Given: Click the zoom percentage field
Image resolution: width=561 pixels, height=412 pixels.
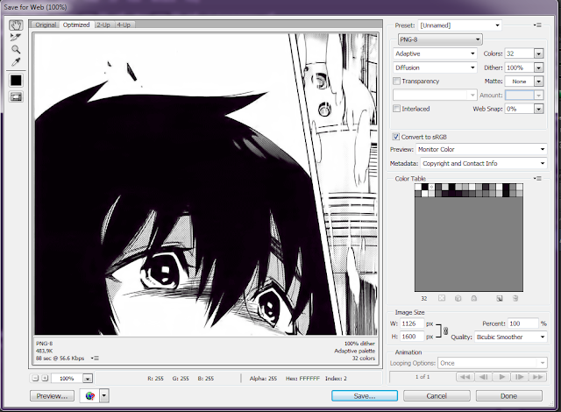Looking at the screenshot, I should pos(67,378).
